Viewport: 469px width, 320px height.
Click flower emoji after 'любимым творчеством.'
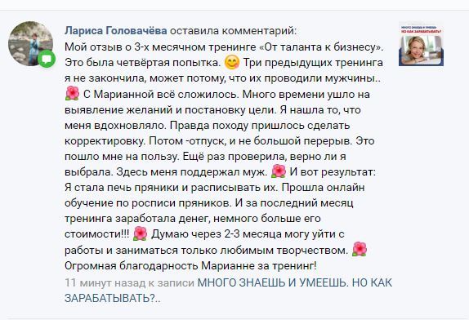point(360,249)
